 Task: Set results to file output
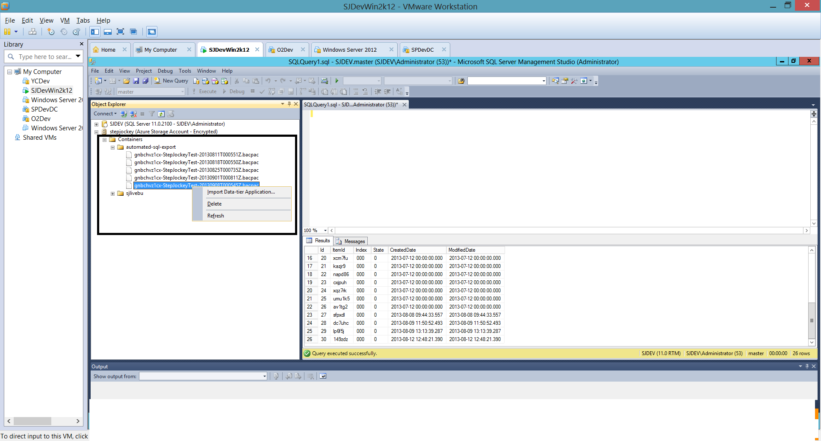tap(343, 91)
